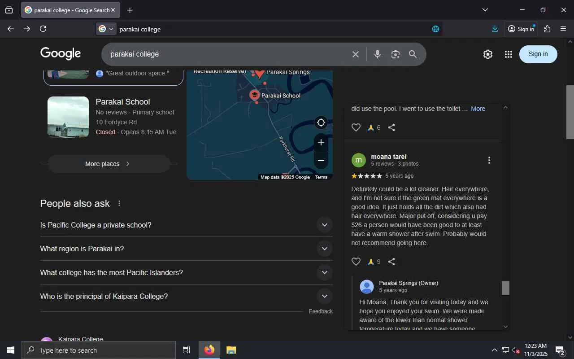The image size is (574, 359).
Task: Zoom out on the map
Action: [321, 161]
